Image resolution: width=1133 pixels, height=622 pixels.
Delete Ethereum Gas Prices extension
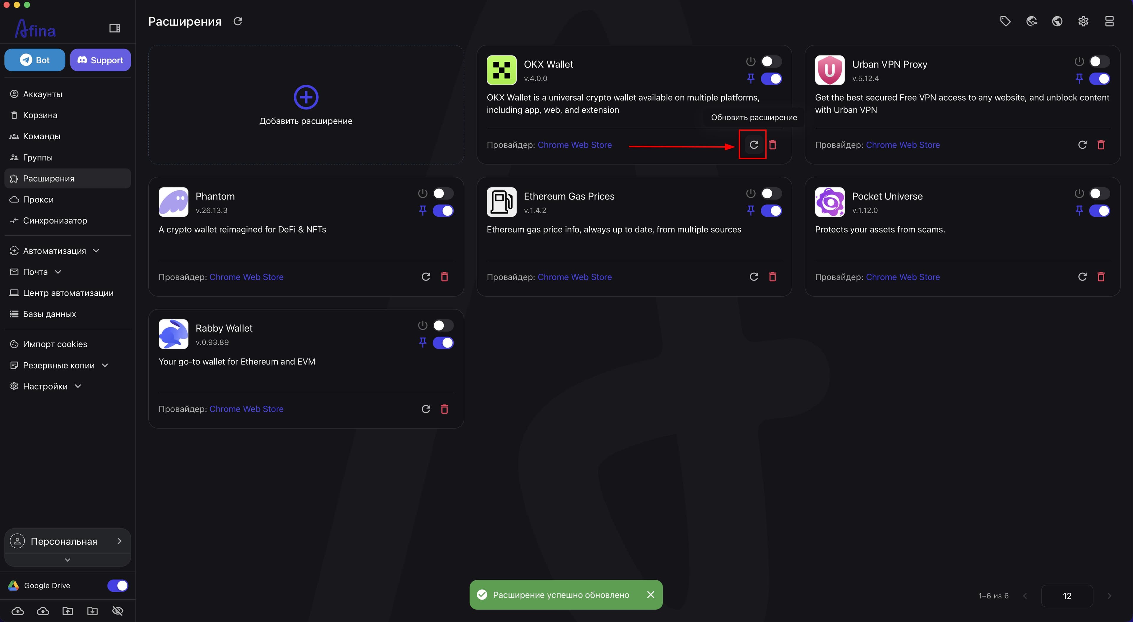tap(772, 277)
